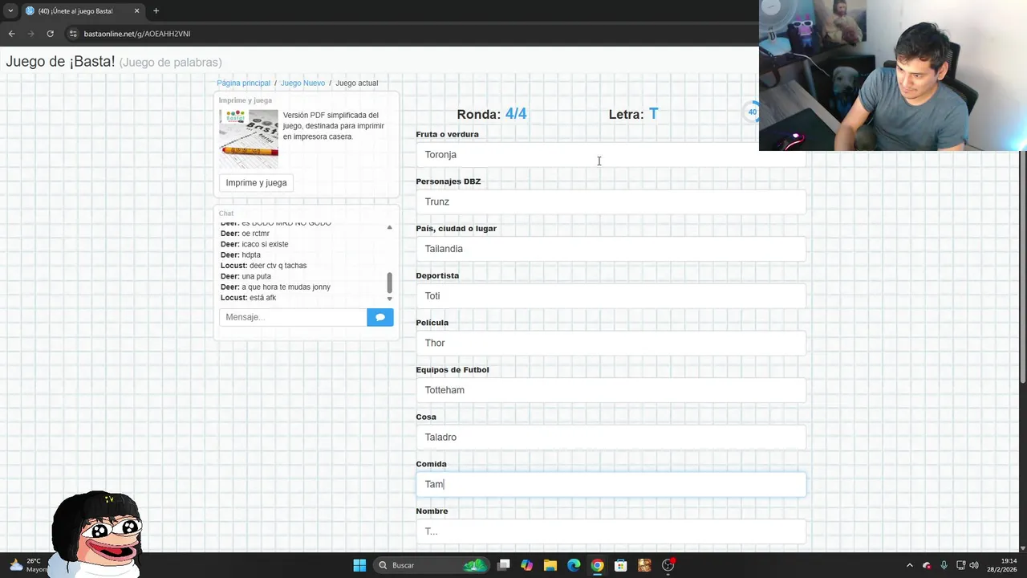
Task: Focus the Mensaje chat input field
Action: [x=293, y=317]
